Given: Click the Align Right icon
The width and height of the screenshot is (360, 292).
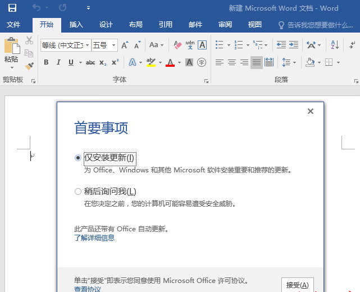Looking at the screenshot, I should click(x=244, y=62).
